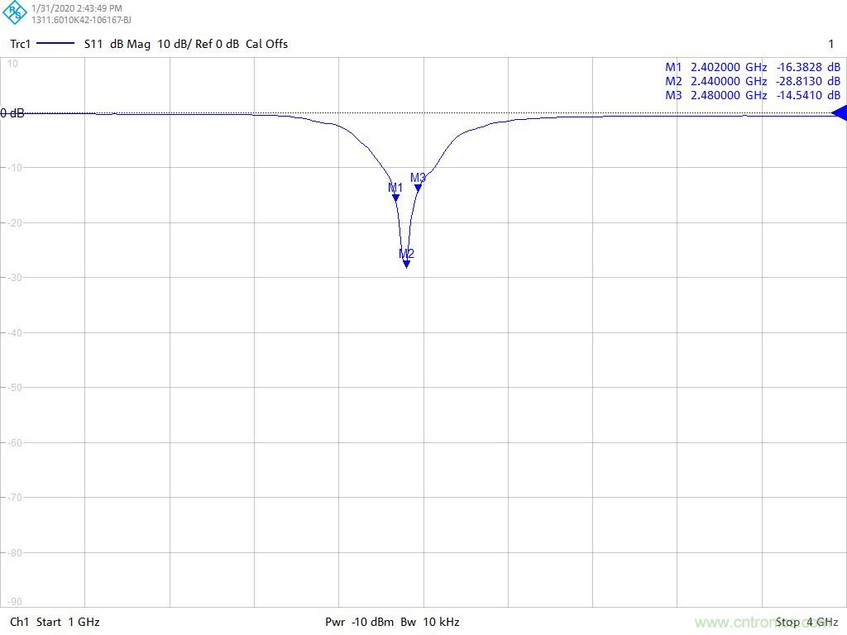Click the blue trace line sample beside Trc1

click(55, 44)
